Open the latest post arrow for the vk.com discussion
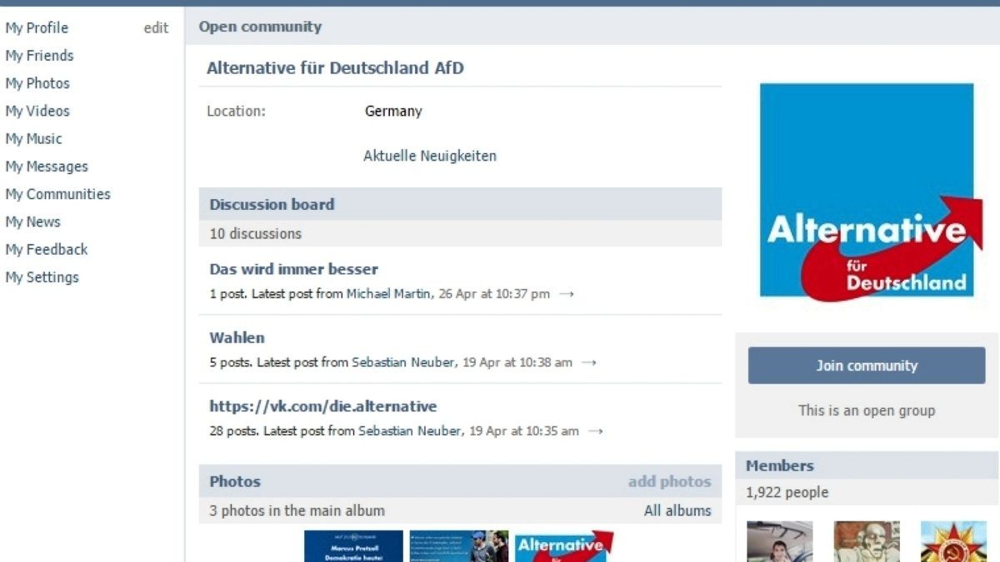Screen dimensions: 1000x562 tap(595, 431)
